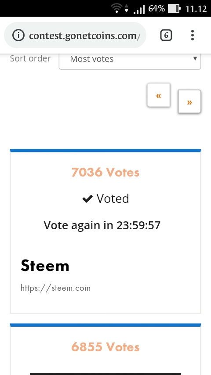Open the browser tab switcher showing 6
211x375 pixels.
(166, 36)
